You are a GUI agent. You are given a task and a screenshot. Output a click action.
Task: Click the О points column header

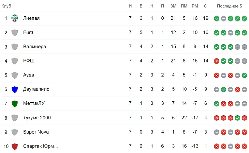coord(205,6)
